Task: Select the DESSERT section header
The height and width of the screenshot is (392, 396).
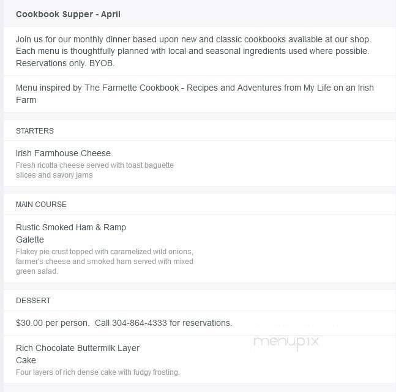Action: pos(33,301)
